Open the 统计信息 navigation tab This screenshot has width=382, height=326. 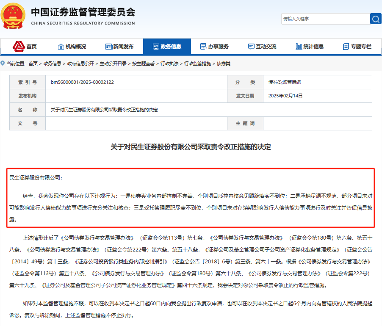pos(310,46)
